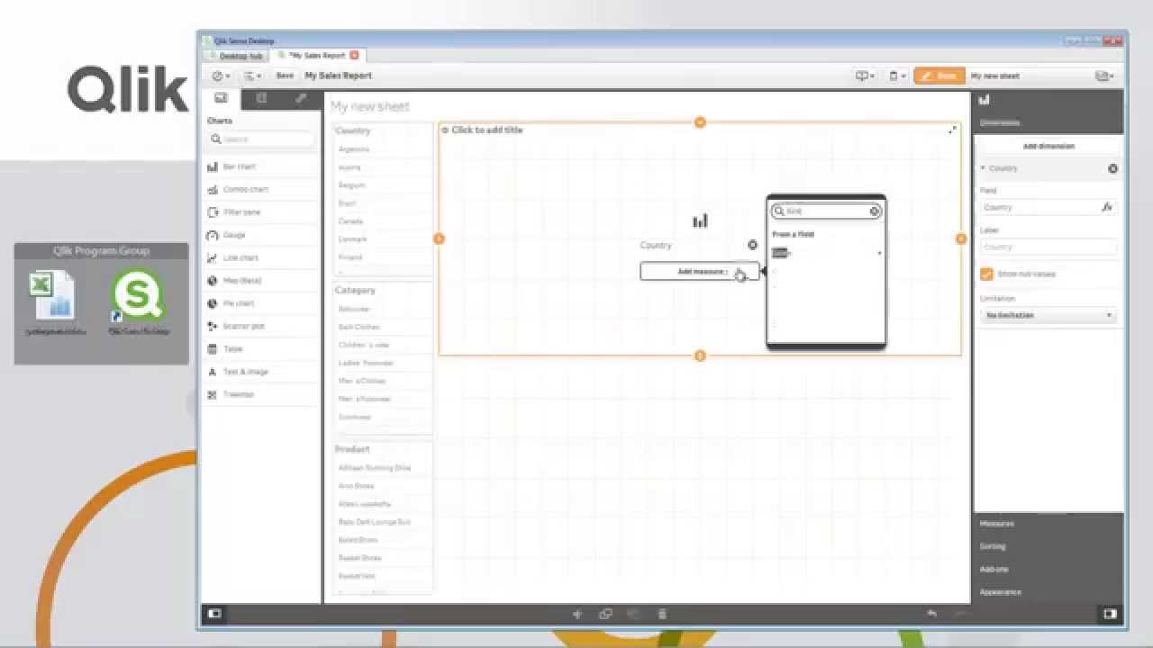Select Canada in Country filter
The width and height of the screenshot is (1153, 648).
tap(382, 221)
